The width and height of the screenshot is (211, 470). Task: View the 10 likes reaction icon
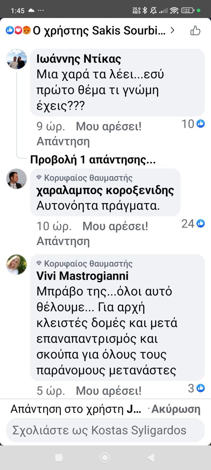pos(201,123)
